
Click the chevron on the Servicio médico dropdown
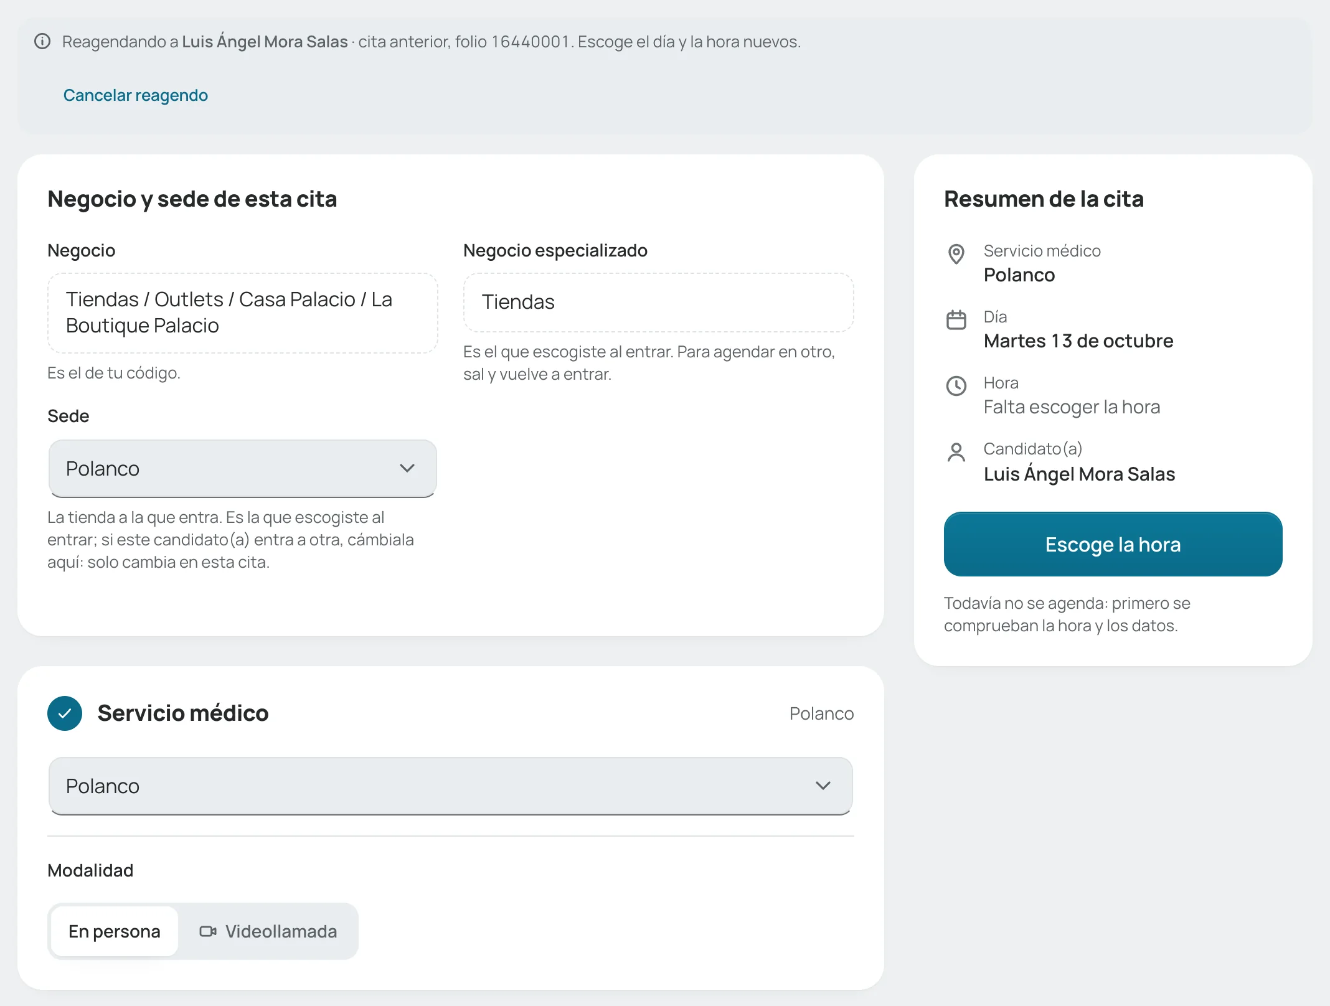823,786
